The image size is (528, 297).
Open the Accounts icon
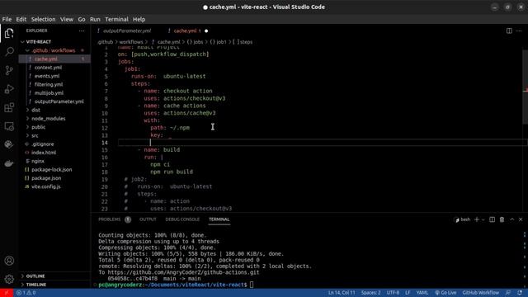pos(9,261)
